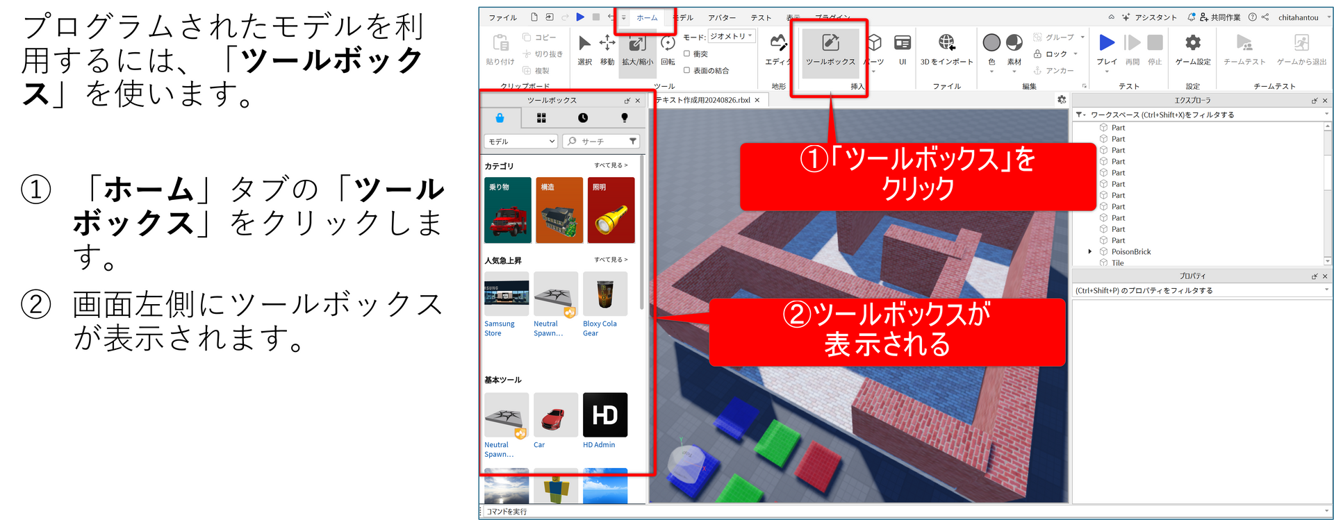The height and width of the screenshot is (520, 1334).
Task: Click "すべて見る" next to カテゴリ
Action: pyautogui.click(x=610, y=165)
